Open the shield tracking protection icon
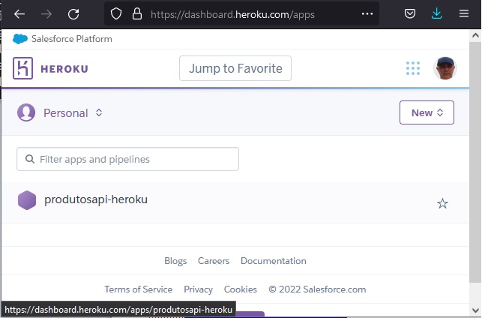The height and width of the screenshot is (318, 482). point(116,13)
